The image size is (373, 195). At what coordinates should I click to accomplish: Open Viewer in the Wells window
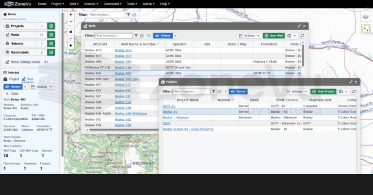click(x=163, y=36)
